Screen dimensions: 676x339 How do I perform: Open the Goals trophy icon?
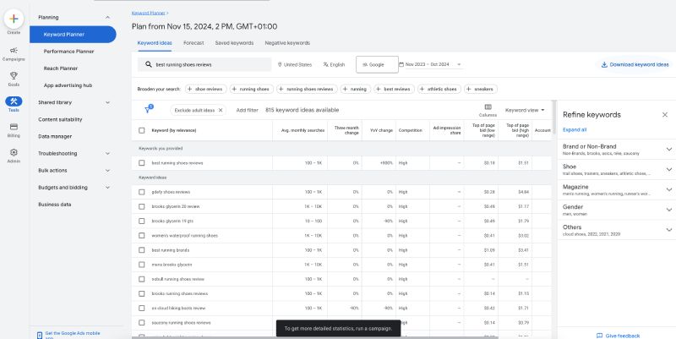point(14,76)
